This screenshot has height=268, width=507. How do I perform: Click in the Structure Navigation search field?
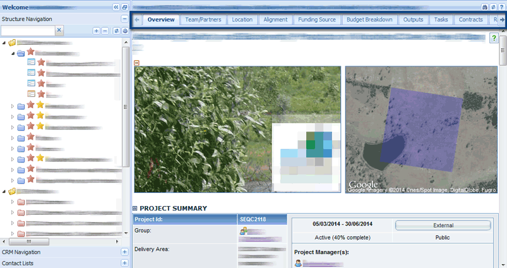[28, 30]
